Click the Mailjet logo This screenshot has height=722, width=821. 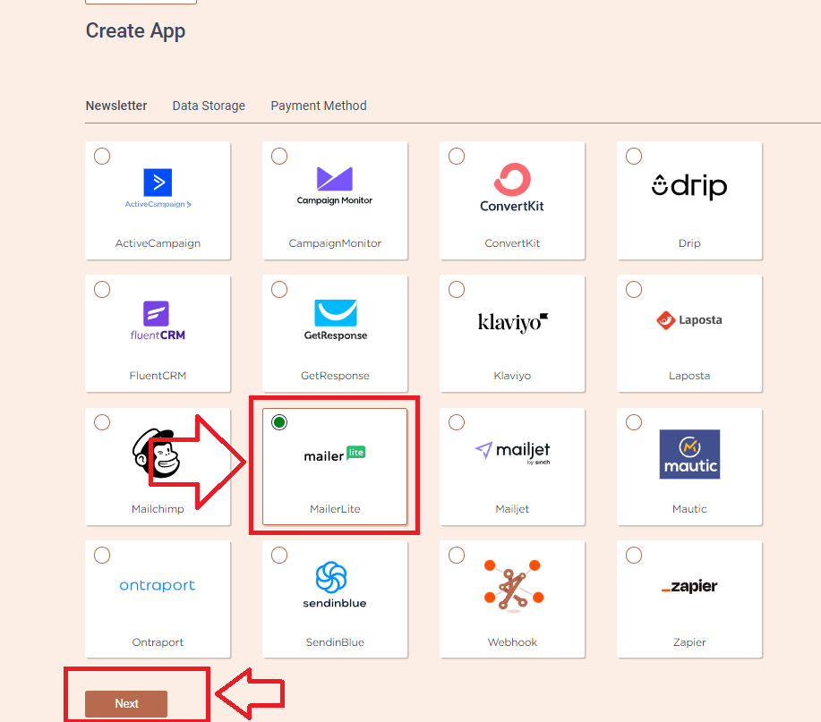click(x=512, y=453)
